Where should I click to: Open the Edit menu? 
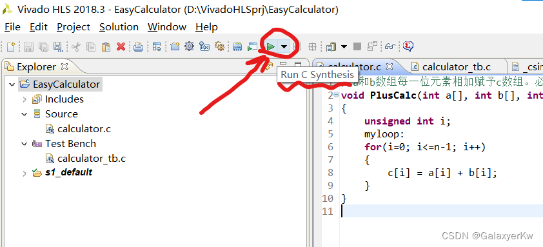click(x=39, y=27)
